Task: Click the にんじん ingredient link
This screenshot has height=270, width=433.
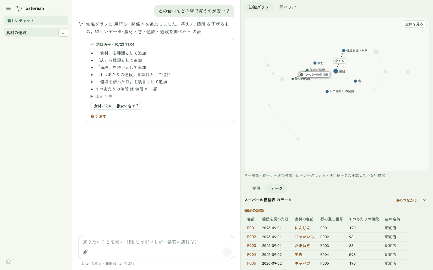Action: 302,228
